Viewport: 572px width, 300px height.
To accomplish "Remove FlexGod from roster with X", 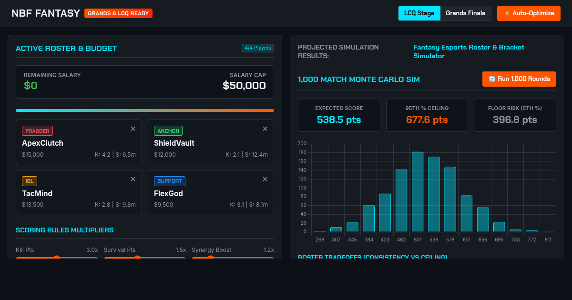I will pos(265,179).
